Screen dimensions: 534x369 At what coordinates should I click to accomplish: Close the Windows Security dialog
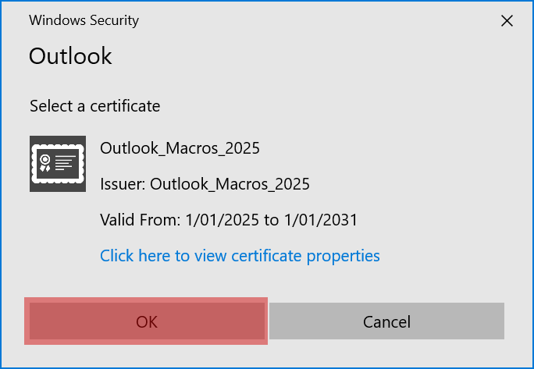click(507, 21)
